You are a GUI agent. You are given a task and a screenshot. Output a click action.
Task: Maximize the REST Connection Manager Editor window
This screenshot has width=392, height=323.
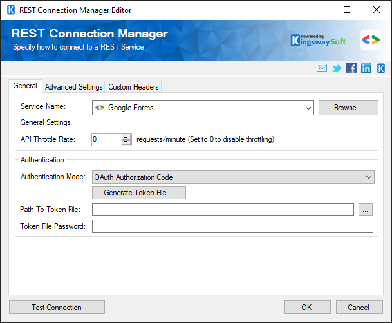[x=347, y=10]
